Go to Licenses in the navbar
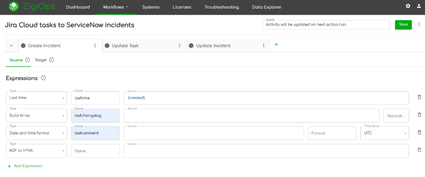425x177 pixels. 182,7
